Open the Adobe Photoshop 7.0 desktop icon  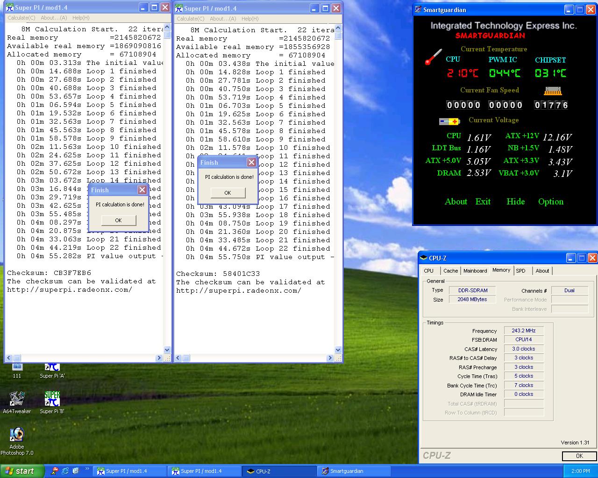[17, 435]
